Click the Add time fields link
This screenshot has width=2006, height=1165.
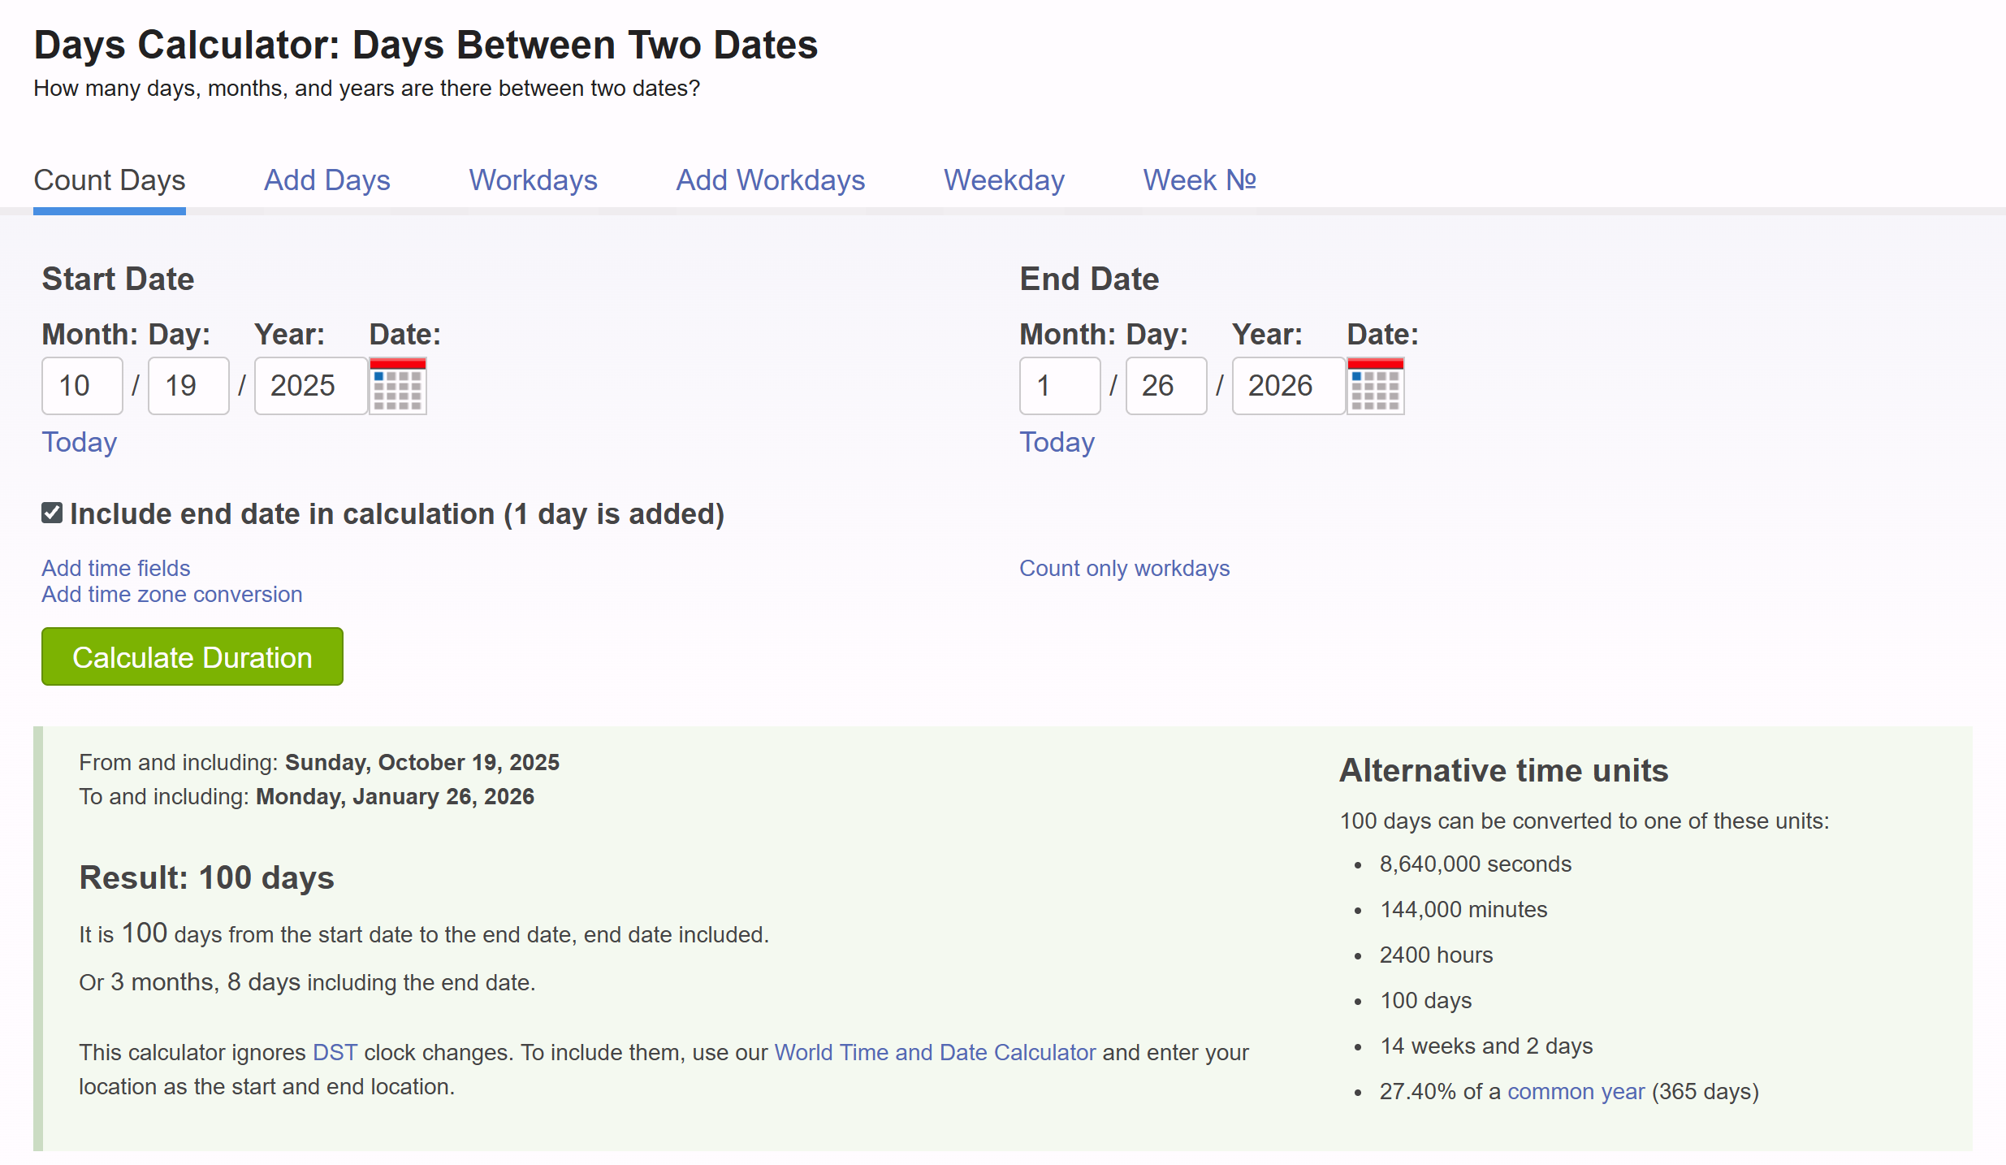tap(116, 568)
